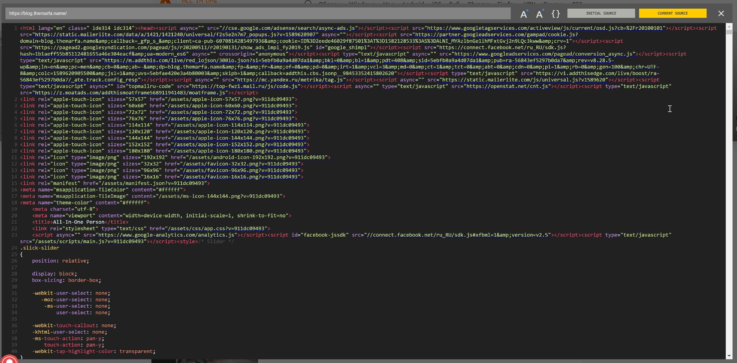
Task: Click the curly braces format icon
Action: coord(556,14)
